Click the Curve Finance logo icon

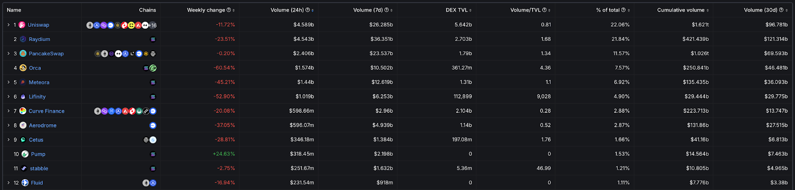point(23,111)
